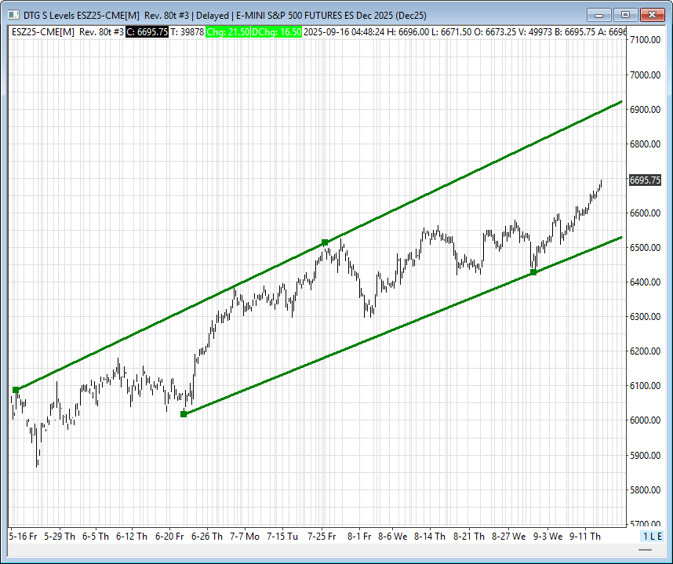Select lower trendline anchor near 9-3 We

tap(533, 272)
